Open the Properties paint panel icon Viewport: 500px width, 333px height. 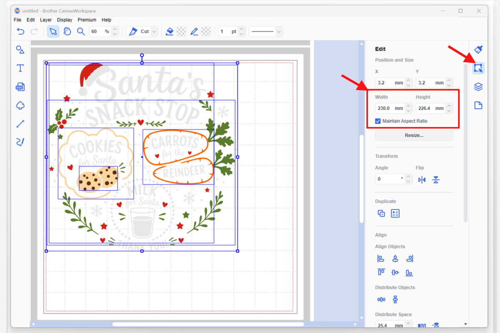[478, 49]
